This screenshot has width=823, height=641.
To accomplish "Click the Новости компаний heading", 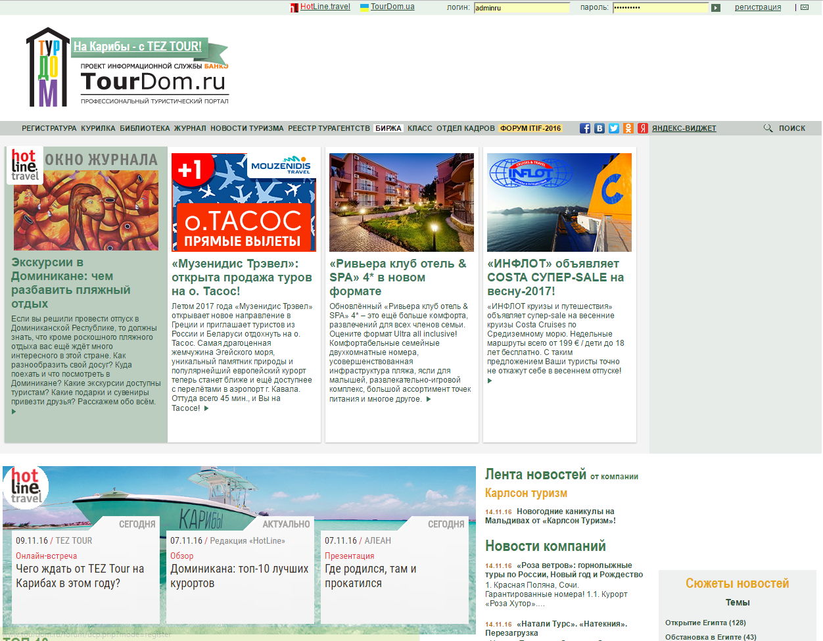I will pyautogui.click(x=546, y=546).
